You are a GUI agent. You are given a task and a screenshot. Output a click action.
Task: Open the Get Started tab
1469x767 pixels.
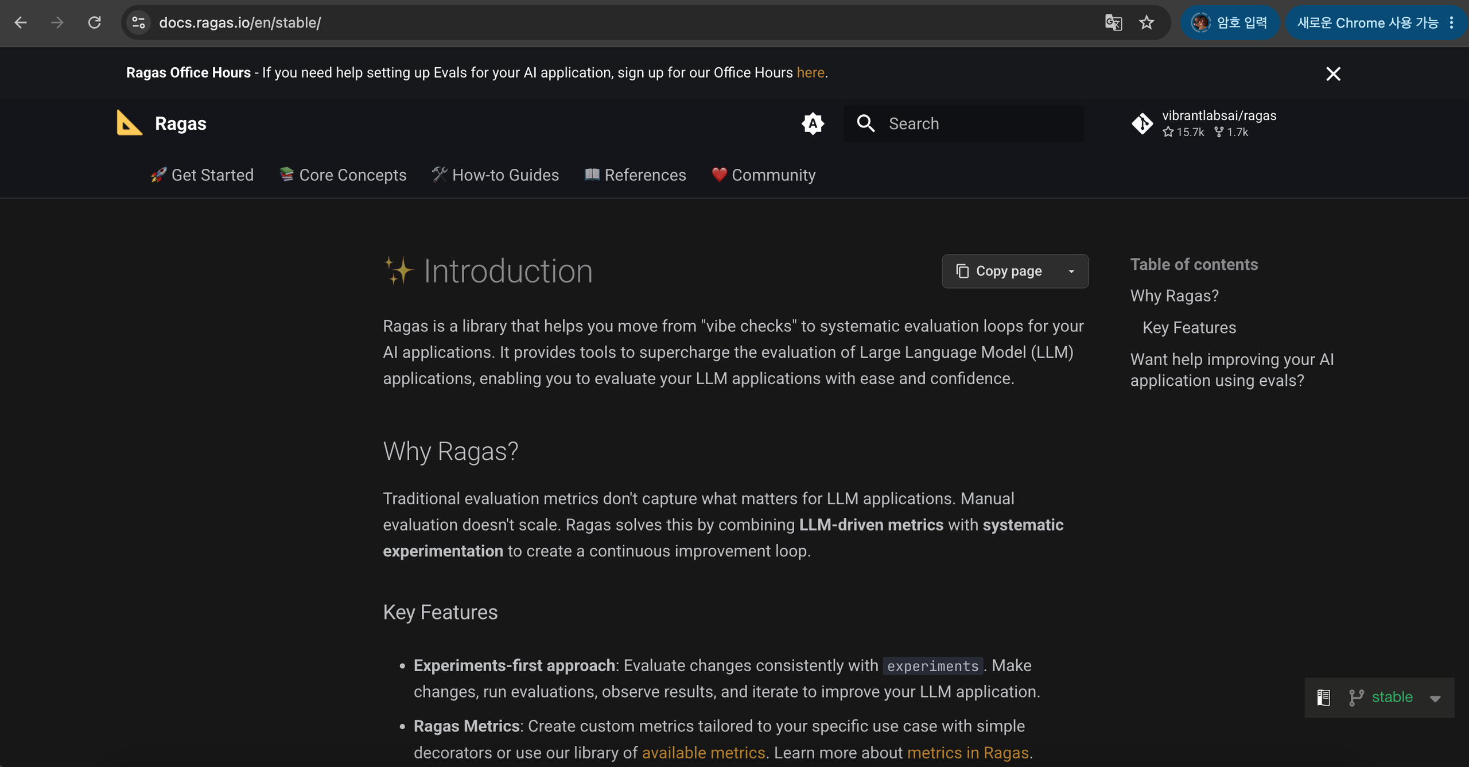[202, 175]
